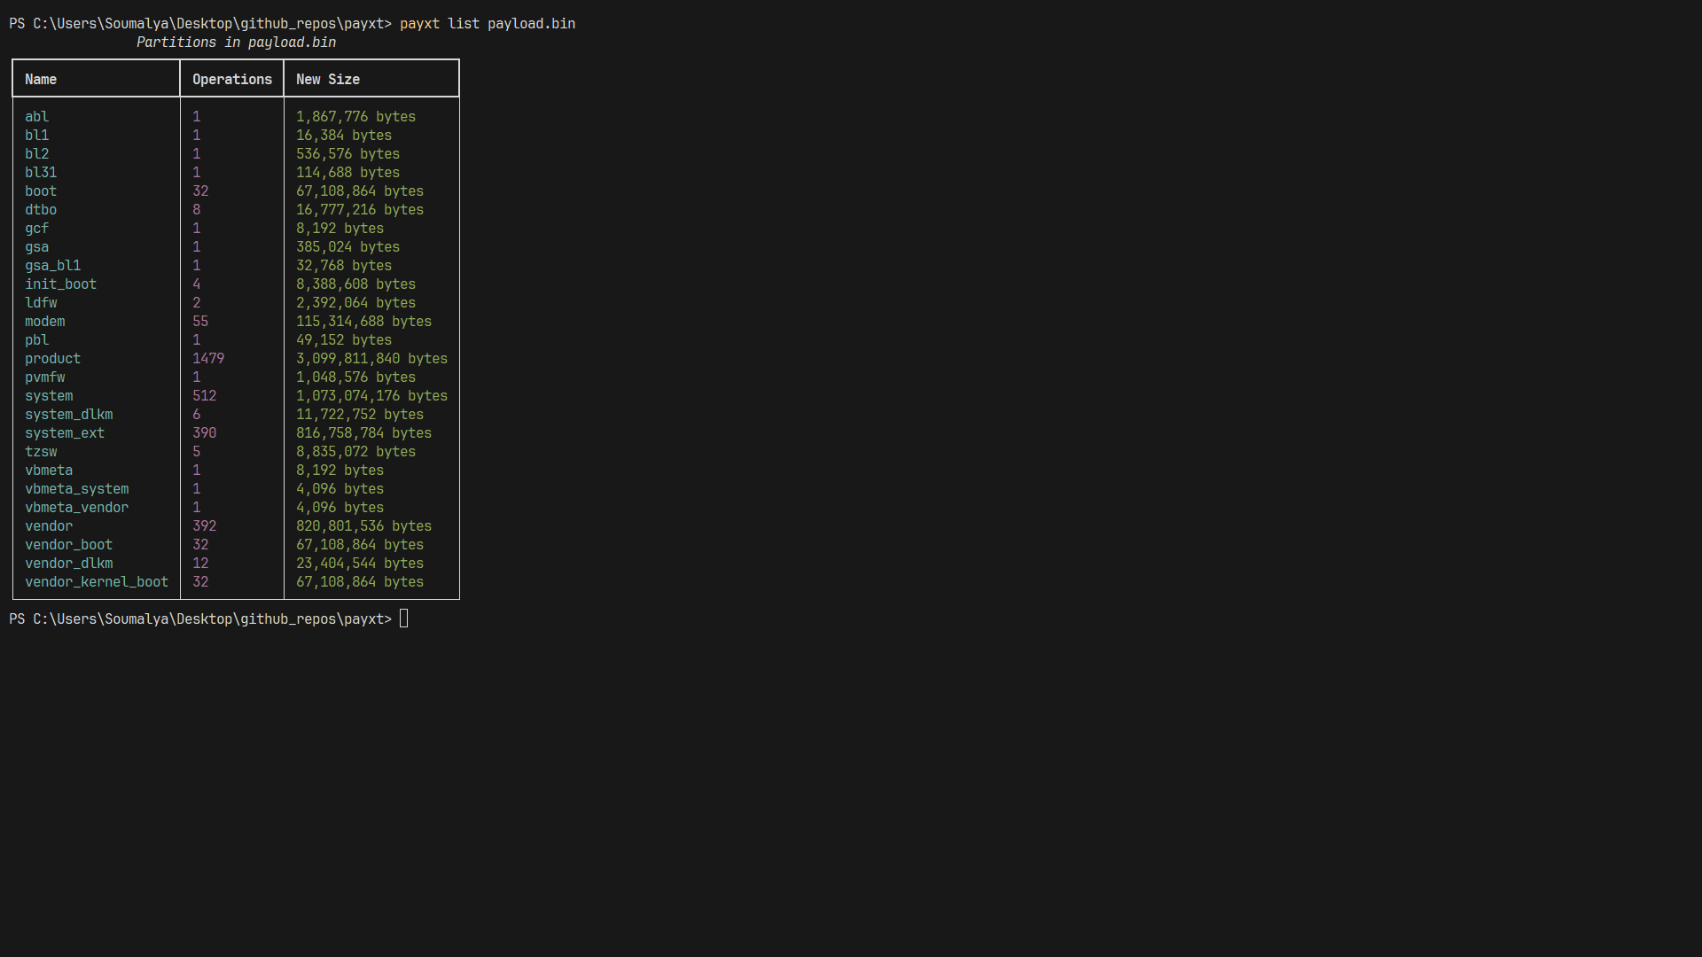This screenshot has height=957, width=1702.
Task: Click the size '2,392,064 bytes' of ldfw
Action: [356, 303]
